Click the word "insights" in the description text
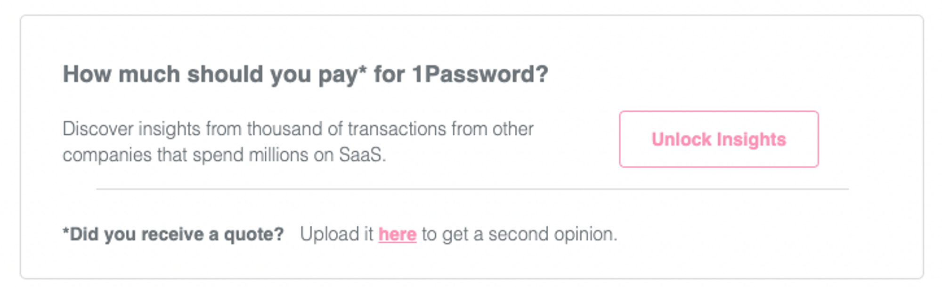This screenshot has width=942, height=287. (169, 129)
